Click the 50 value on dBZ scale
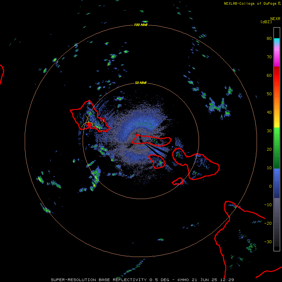 click(x=269, y=94)
